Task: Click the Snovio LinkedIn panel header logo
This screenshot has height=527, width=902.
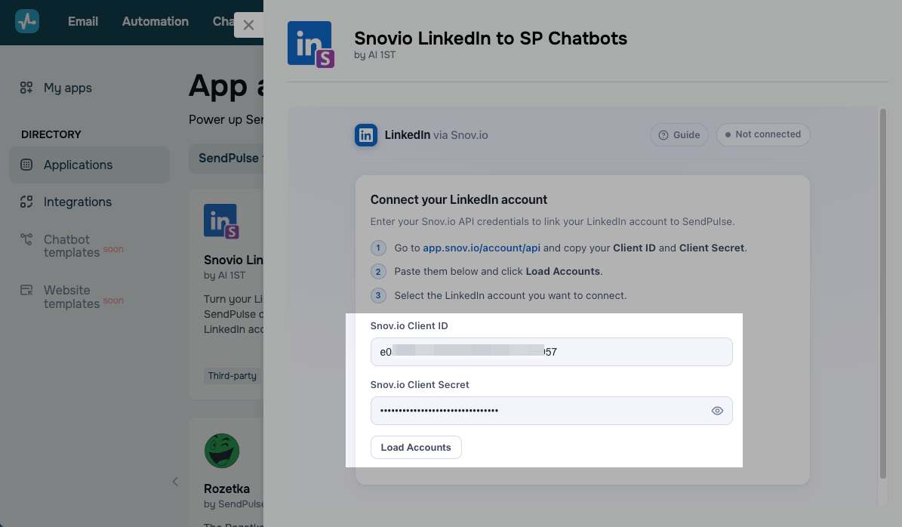Action: point(311,45)
